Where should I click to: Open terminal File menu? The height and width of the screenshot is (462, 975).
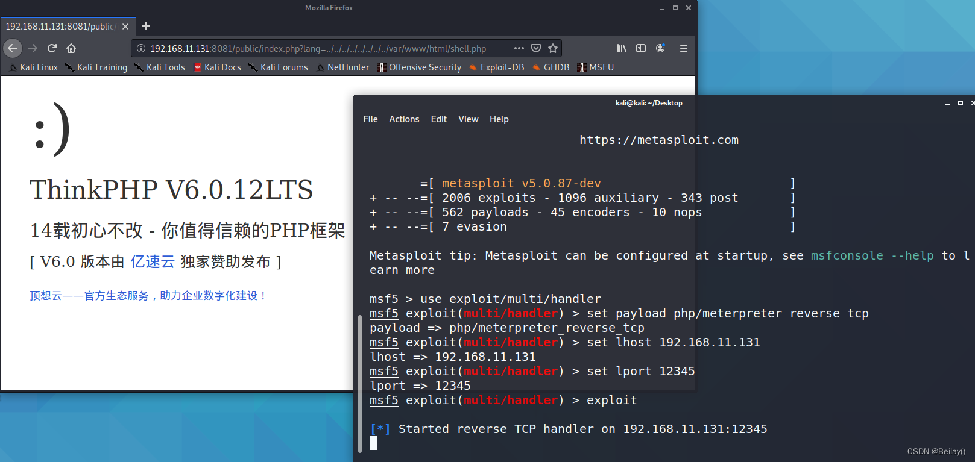coord(370,119)
